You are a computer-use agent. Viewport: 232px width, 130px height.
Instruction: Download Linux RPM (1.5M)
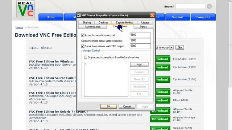pos(163,100)
